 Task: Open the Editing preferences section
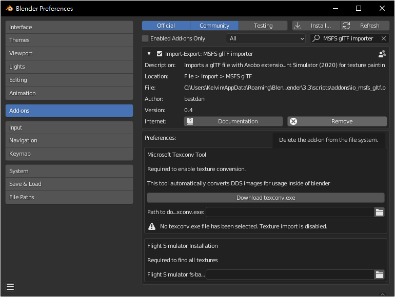click(x=69, y=80)
